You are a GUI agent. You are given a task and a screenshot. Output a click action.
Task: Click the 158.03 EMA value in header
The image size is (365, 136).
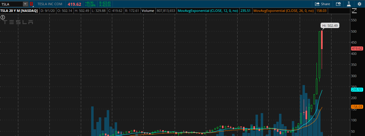point(321,11)
